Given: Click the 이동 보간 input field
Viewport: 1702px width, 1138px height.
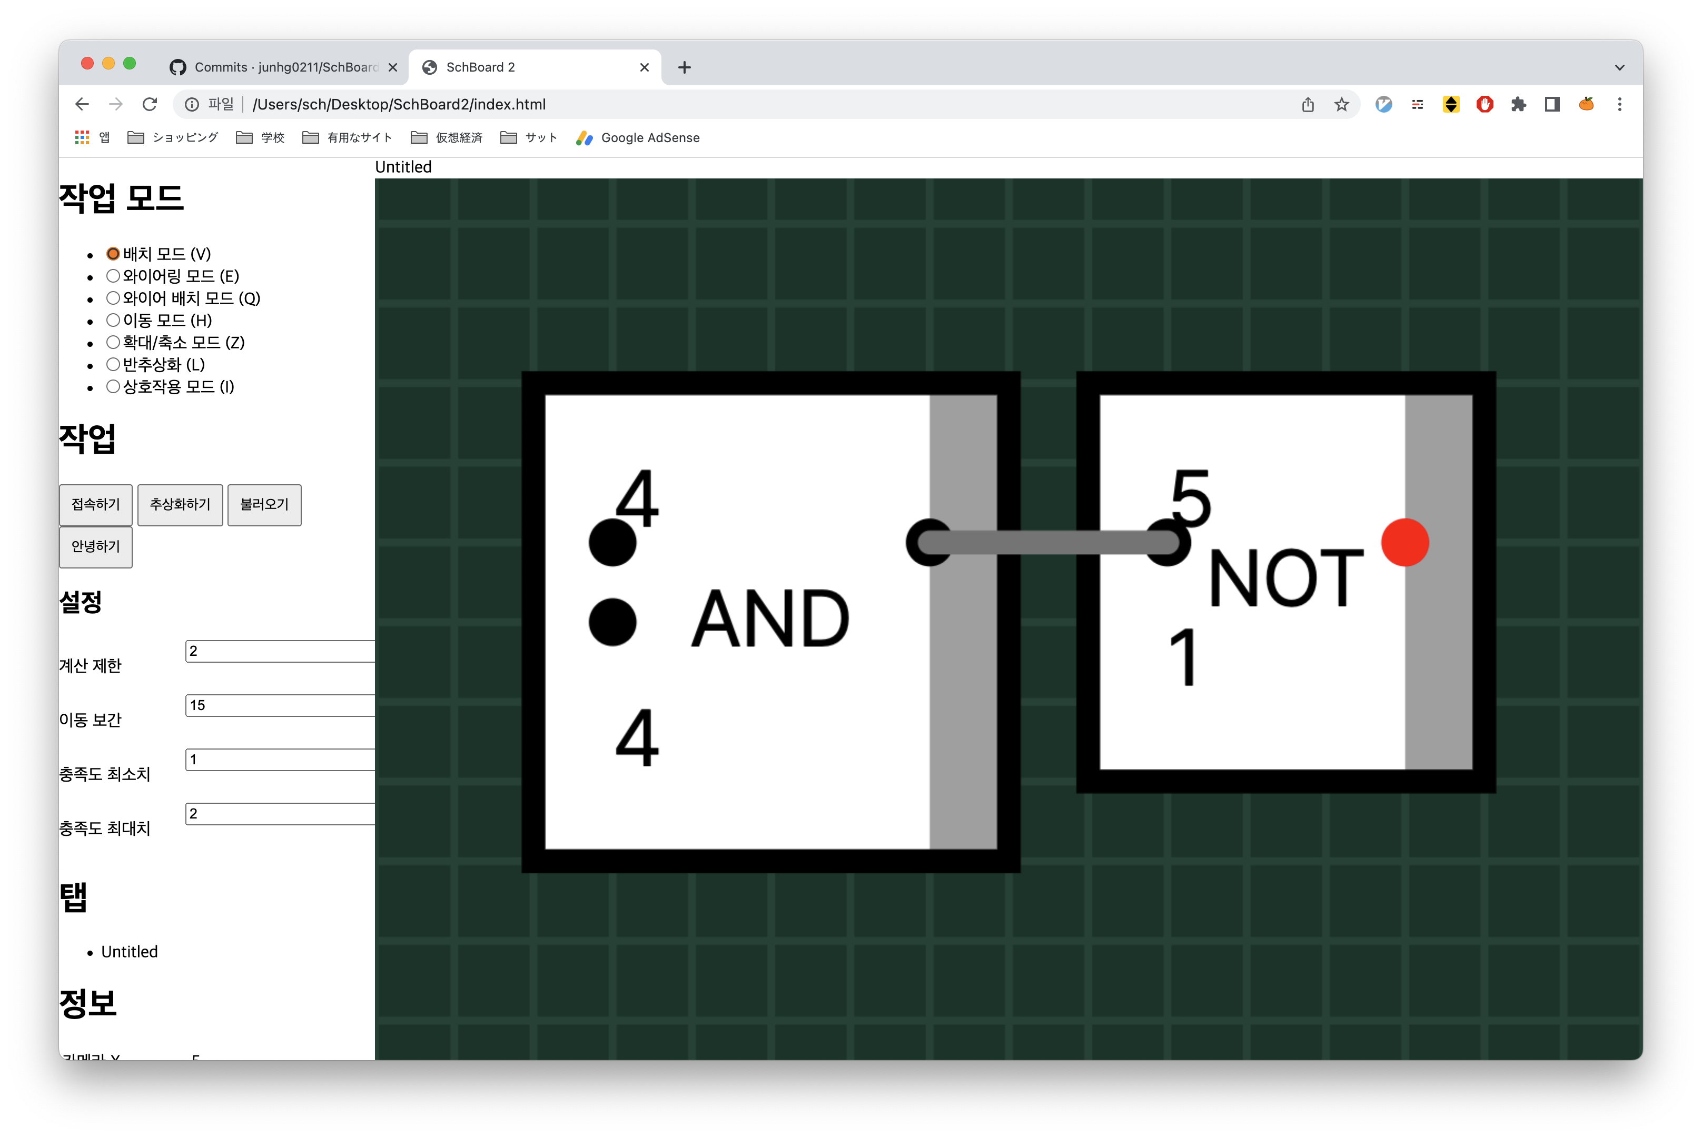Looking at the screenshot, I should tap(280, 705).
